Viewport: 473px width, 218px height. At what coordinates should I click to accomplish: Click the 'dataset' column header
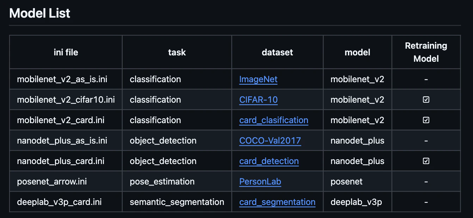tap(277, 53)
